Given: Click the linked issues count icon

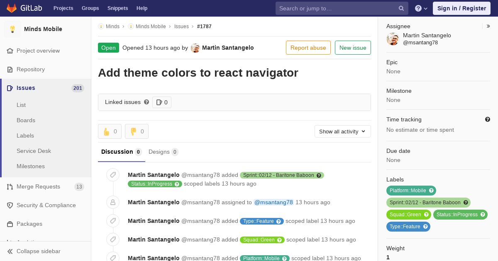Looking at the screenshot, I should (x=159, y=102).
